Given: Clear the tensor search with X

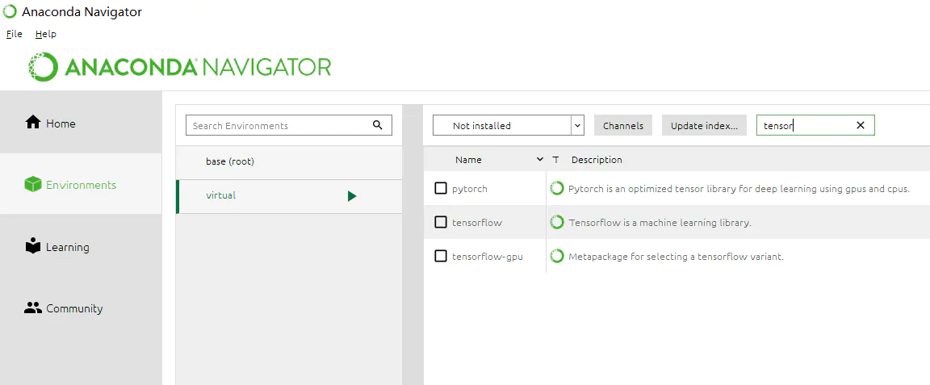Looking at the screenshot, I should [x=860, y=125].
